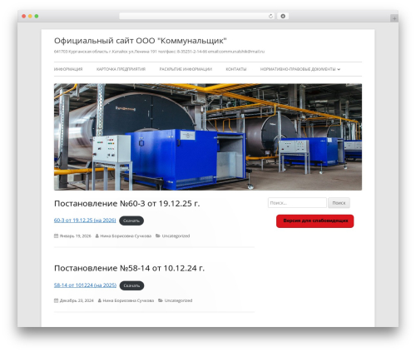
Task: Open the КОНТАКТЫ menu item
Action: click(236, 69)
